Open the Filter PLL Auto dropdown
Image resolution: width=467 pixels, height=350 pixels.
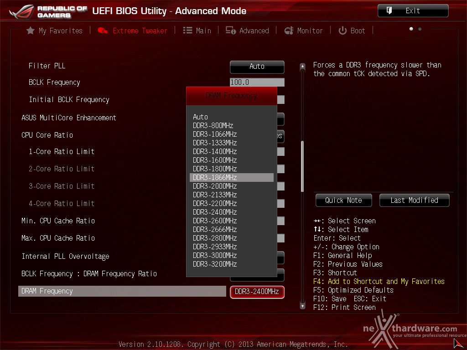point(257,67)
